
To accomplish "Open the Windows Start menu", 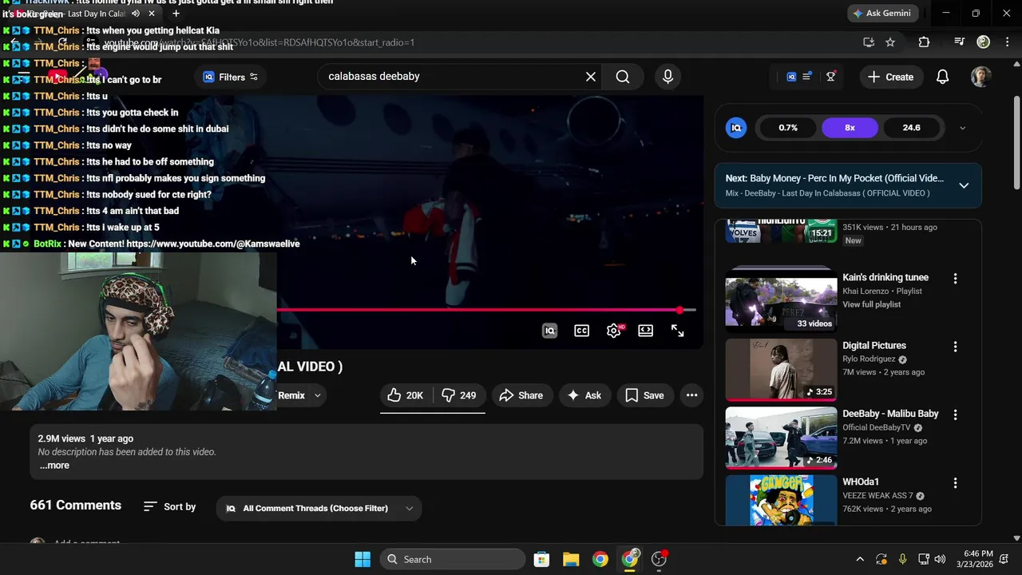I will click(362, 559).
